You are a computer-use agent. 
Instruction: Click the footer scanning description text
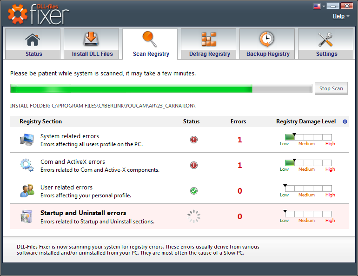point(138,250)
